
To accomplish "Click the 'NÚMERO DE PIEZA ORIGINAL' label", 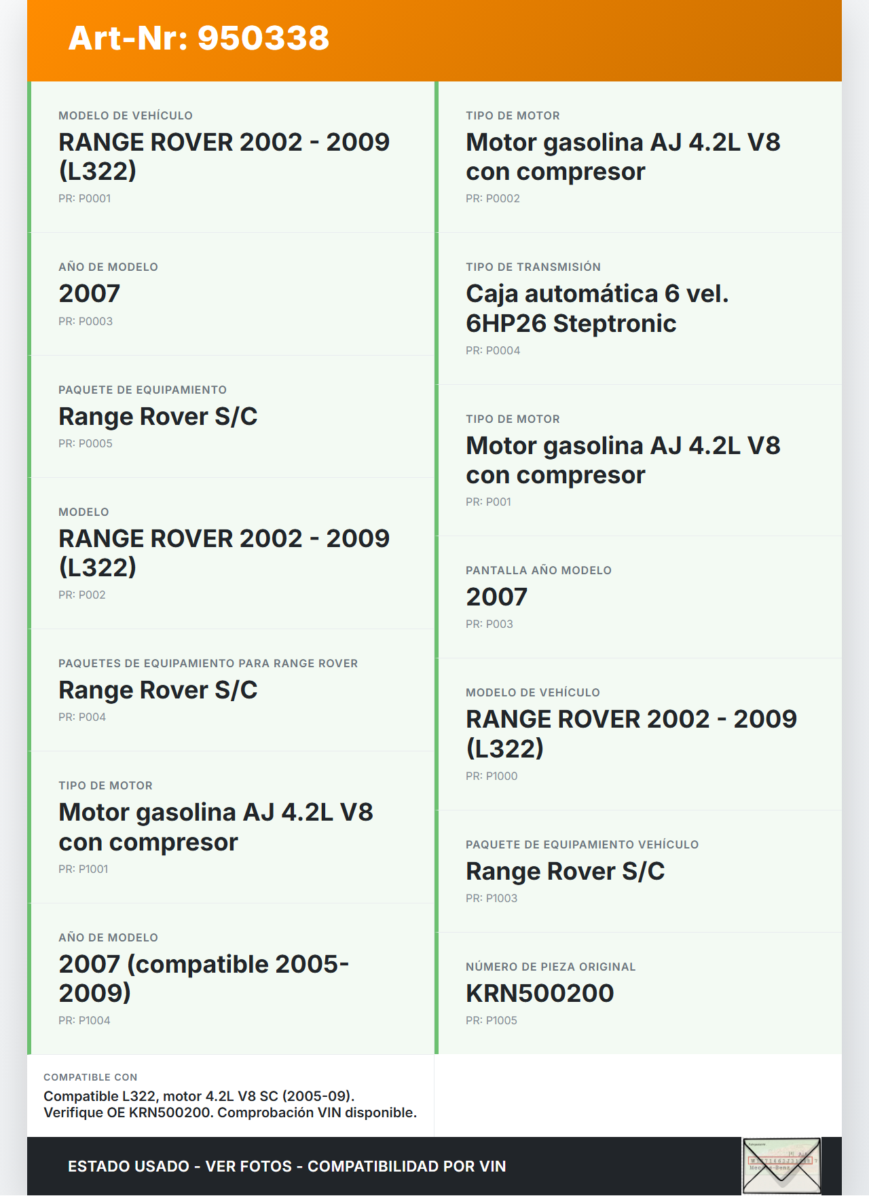I will pyautogui.click(x=551, y=967).
